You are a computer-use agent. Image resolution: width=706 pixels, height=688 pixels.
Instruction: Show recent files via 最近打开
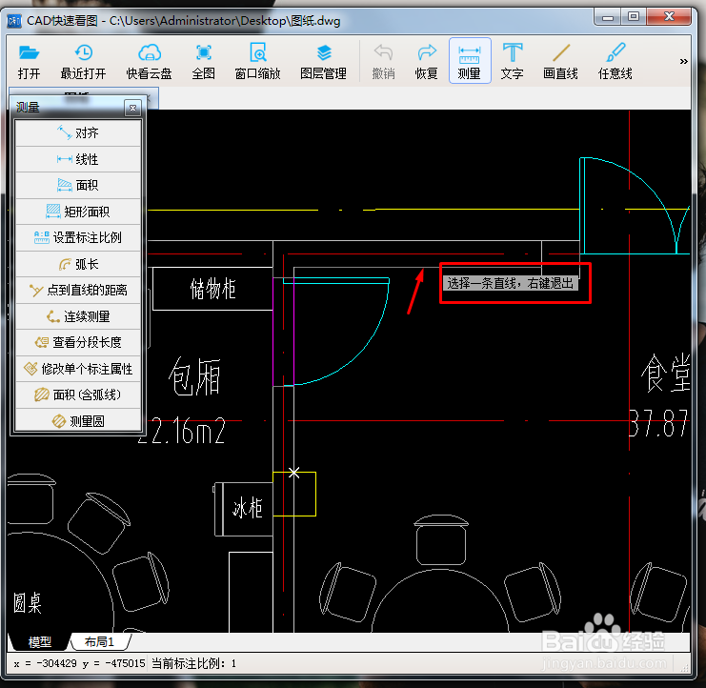point(83,62)
